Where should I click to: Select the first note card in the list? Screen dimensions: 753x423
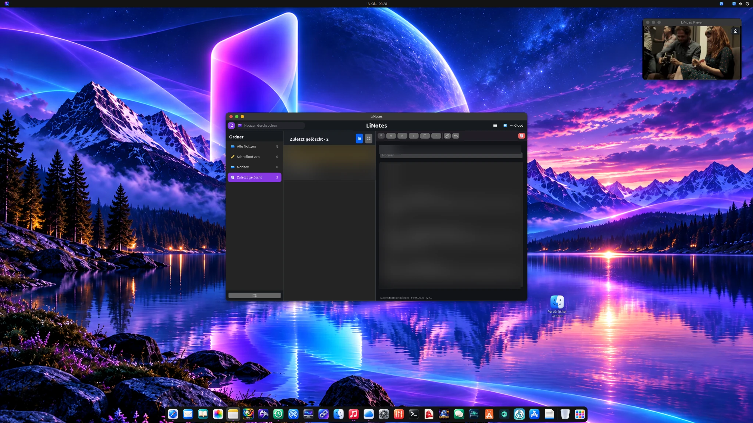click(329, 163)
